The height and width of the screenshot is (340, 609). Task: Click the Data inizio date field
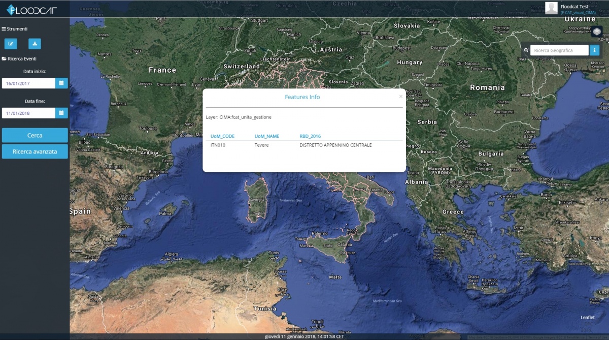(x=28, y=83)
